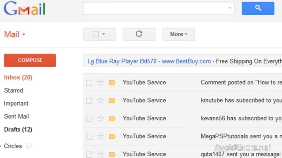Click the COMPOSE button
The image size is (282, 158).
30,60
